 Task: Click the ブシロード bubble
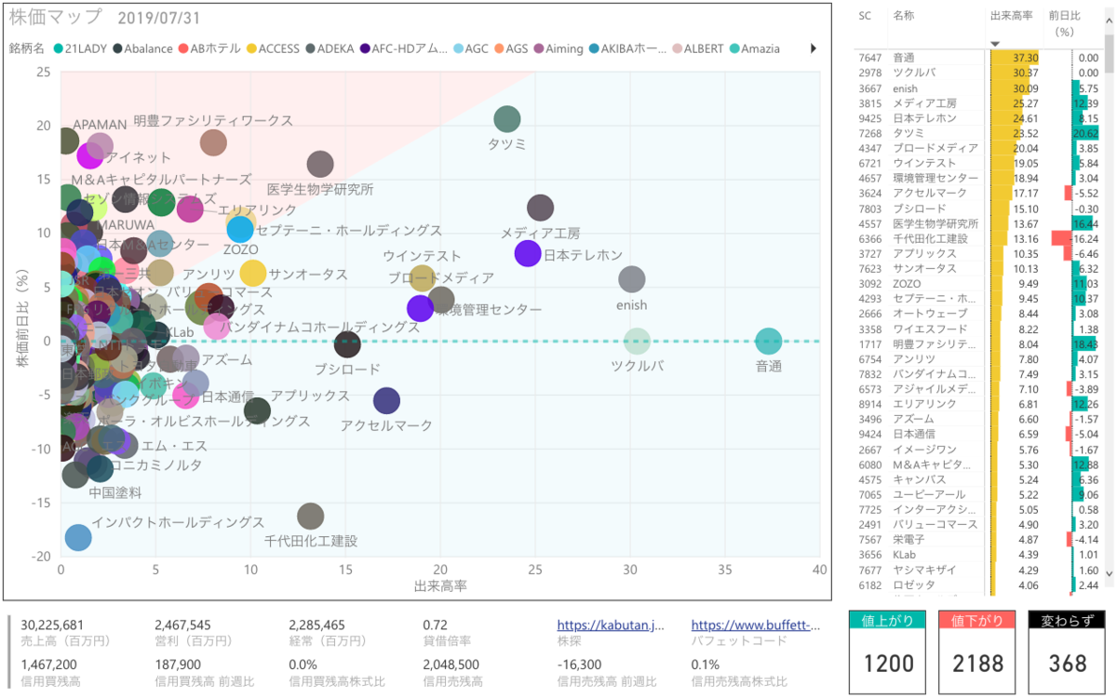347,344
